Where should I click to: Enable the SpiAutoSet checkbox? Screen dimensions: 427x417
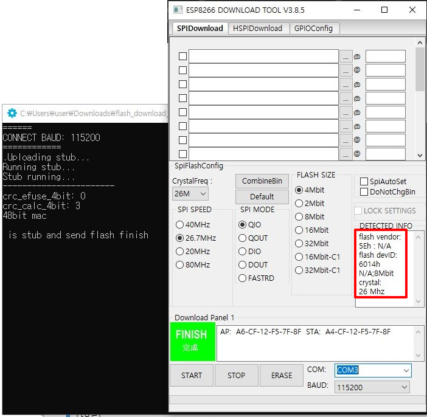[x=383, y=182]
